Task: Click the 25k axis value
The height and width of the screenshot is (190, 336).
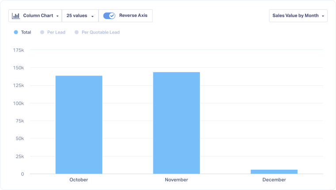Action: [x=20, y=156]
